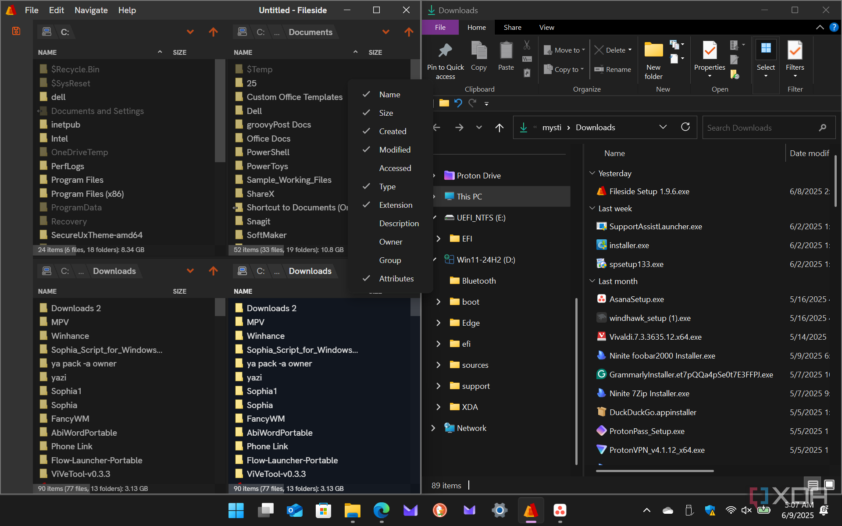
Task: Uncheck the Created column option
Action: pyautogui.click(x=390, y=131)
